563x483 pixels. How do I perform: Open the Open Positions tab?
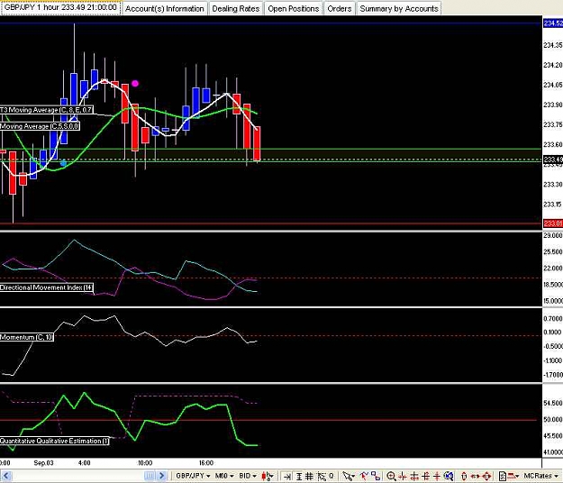click(294, 9)
